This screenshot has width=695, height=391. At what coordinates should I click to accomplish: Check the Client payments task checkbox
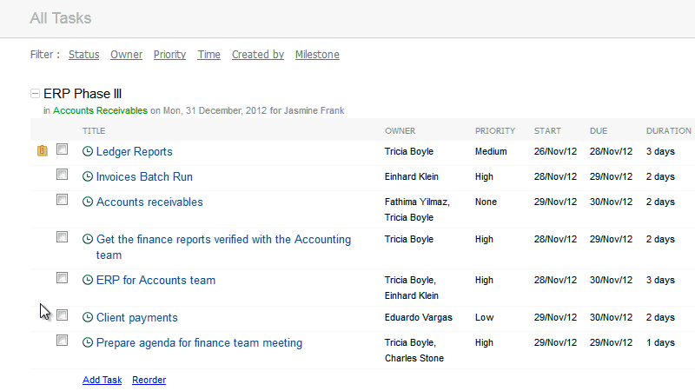(x=63, y=315)
